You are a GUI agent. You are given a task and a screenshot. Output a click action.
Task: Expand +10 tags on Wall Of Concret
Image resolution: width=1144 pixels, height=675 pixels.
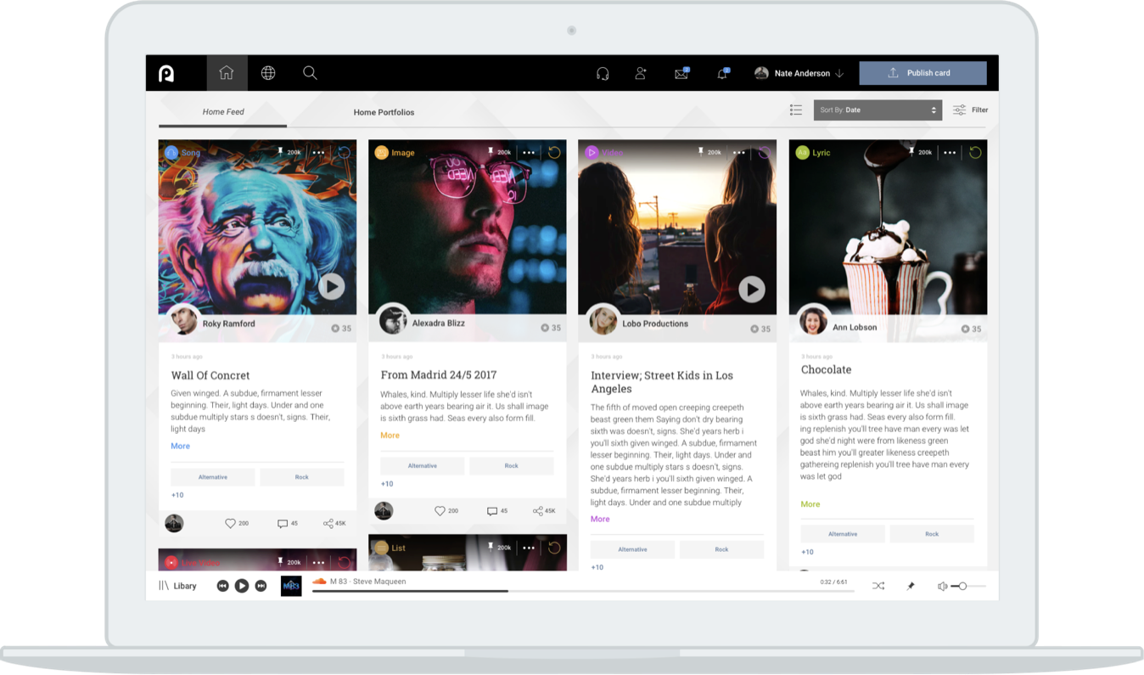point(177,495)
